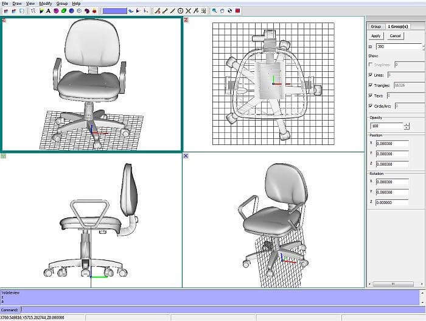Click the Rotation Z input field
The width and height of the screenshot is (426, 321).
tap(392, 202)
